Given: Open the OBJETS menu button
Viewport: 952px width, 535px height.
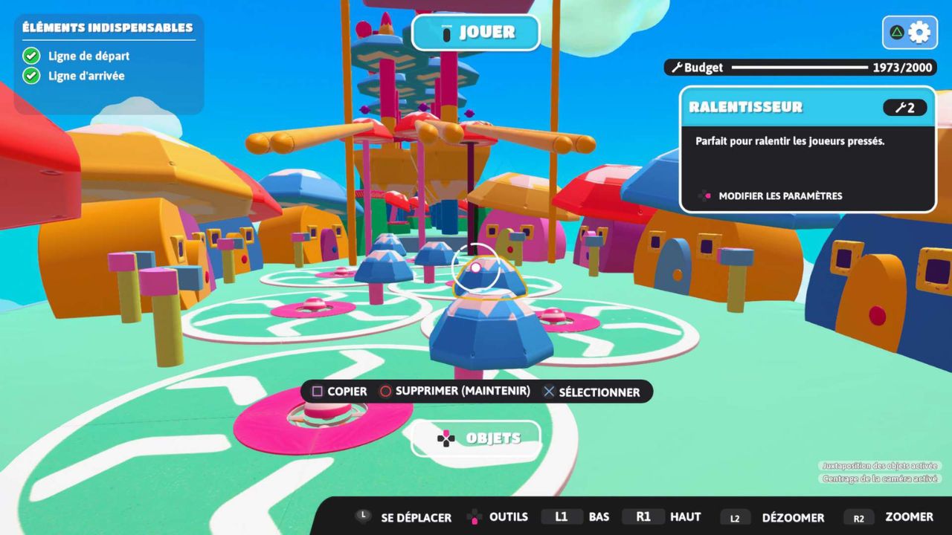Looking at the screenshot, I should [x=477, y=438].
